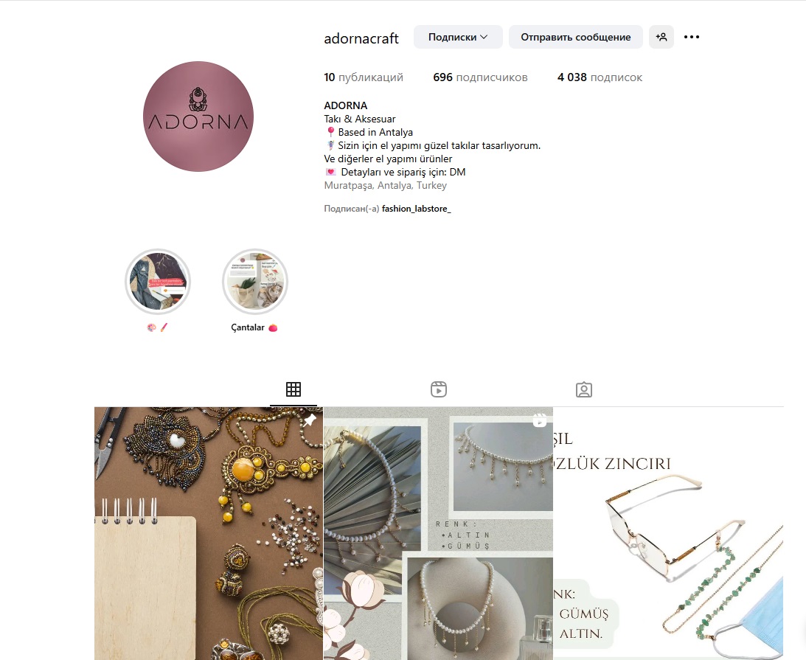Expand the Подписки following dropdown
The image size is (806, 660).
(458, 37)
